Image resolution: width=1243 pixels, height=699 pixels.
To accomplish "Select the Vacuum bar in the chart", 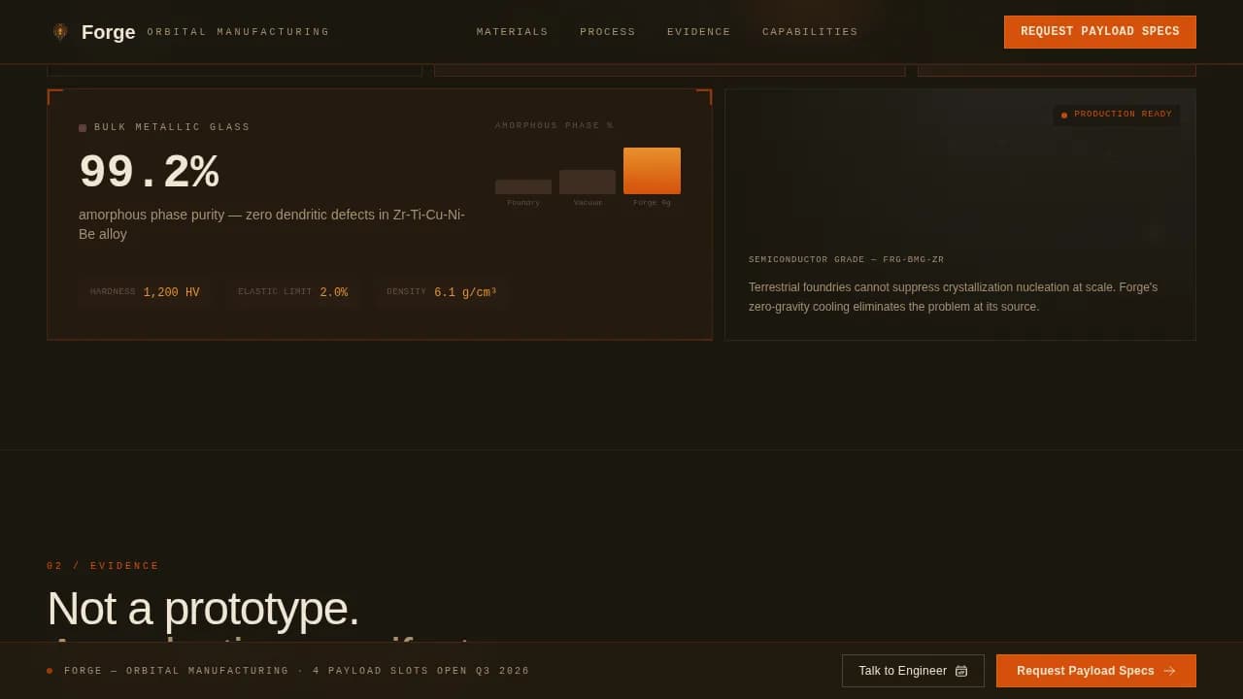I will [588, 183].
